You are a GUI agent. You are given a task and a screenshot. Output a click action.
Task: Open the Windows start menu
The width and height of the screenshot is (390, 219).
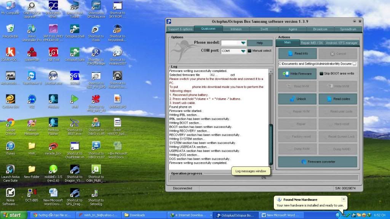click(13, 215)
